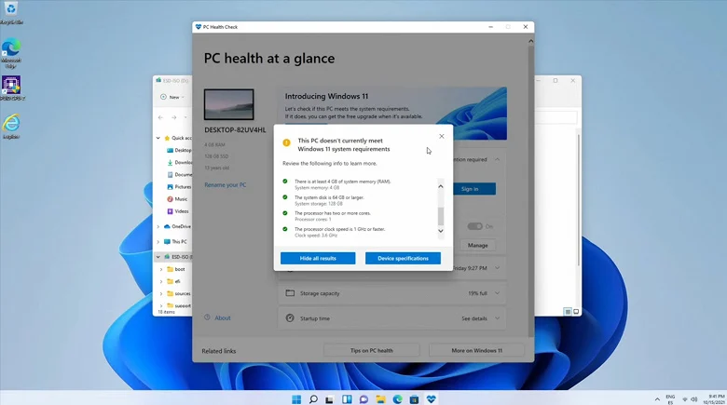The width and height of the screenshot is (727, 405).
Task: Click the taskbar Search icon
Action: (313, 399)
